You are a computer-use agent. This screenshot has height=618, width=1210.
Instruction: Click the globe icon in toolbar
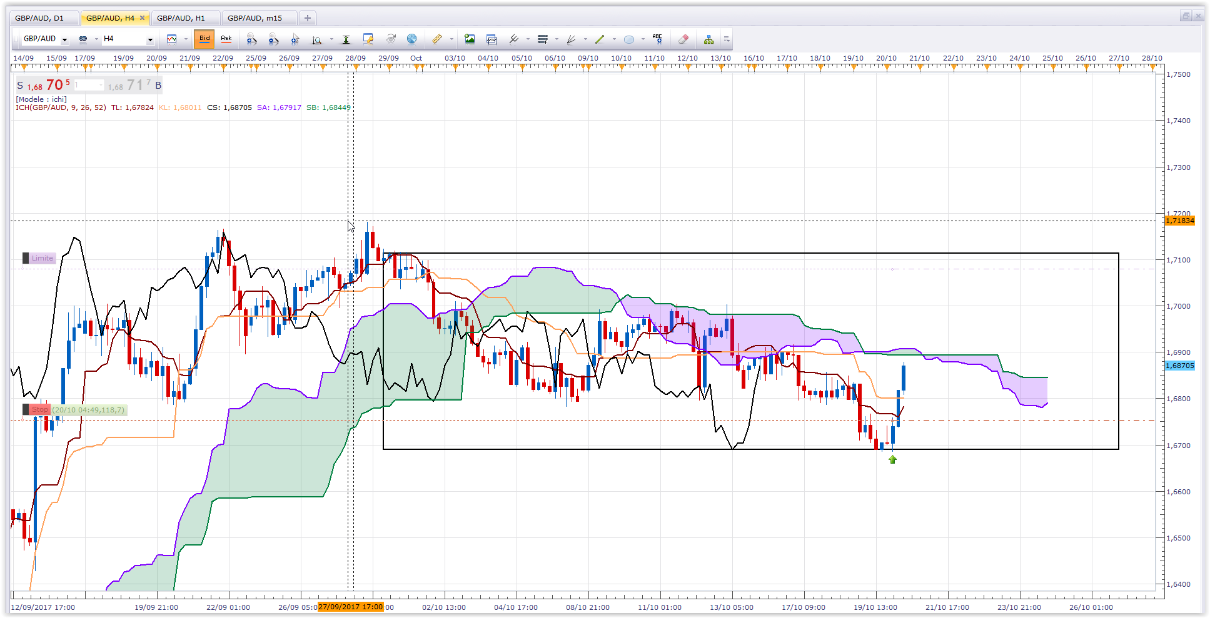(x=411, y=39)
